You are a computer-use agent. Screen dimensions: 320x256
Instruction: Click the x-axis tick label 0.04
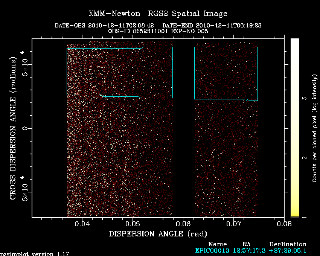82,224
